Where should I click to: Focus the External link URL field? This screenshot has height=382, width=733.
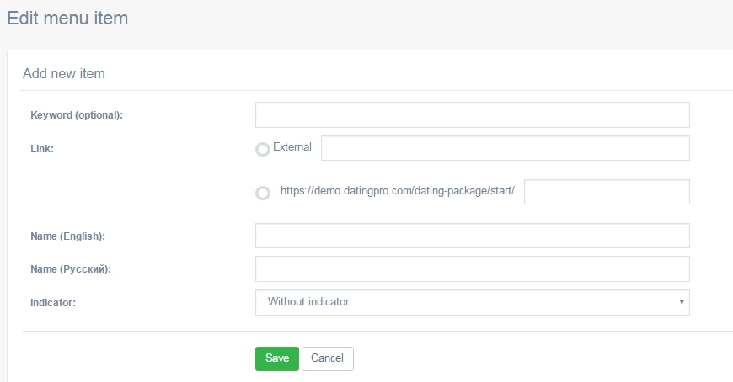point(506,148)
